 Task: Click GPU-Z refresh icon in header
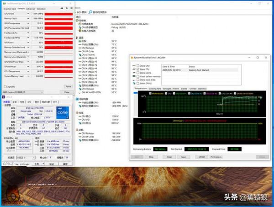67,8
